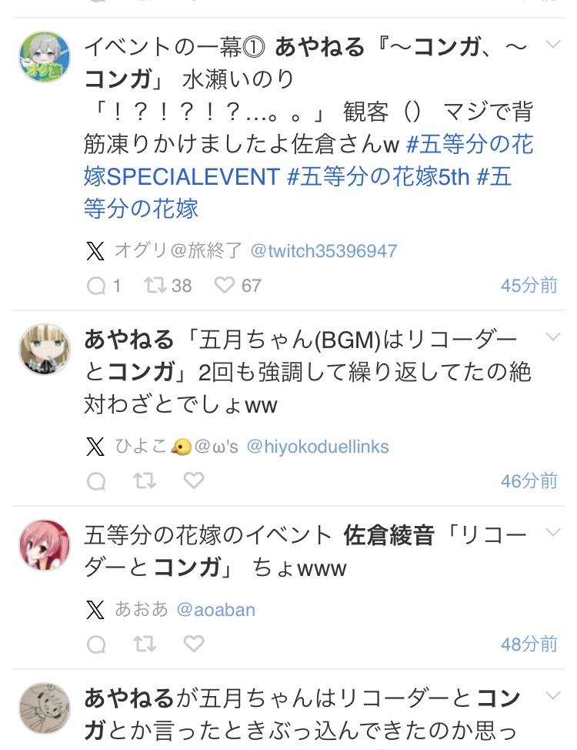The image size is (577, 750).
Task: Open the @twitch35396947 profile link
Action: (324, 251)
